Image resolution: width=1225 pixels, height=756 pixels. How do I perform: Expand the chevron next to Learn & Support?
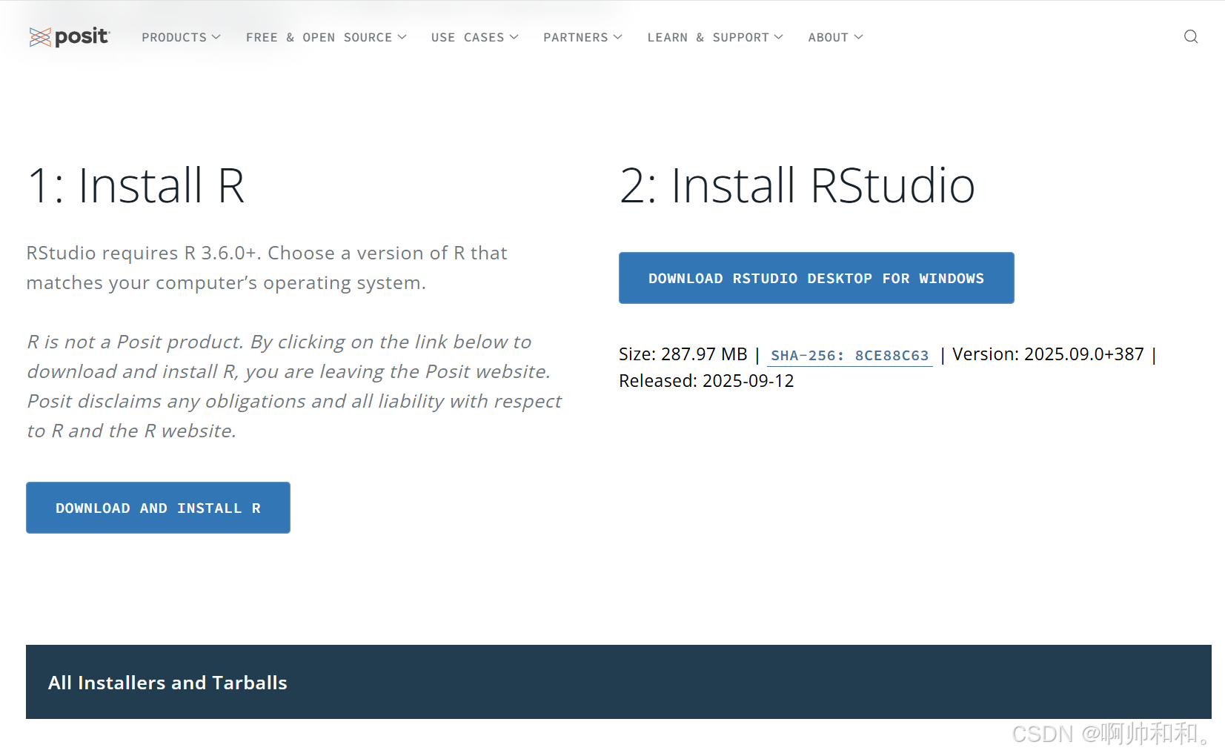(778, 37)
